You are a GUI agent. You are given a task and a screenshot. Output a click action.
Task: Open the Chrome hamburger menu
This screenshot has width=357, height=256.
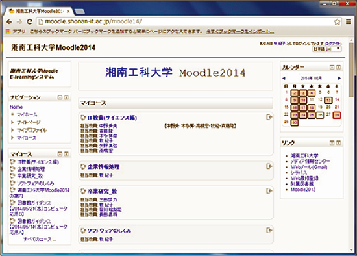coord(348,21)
